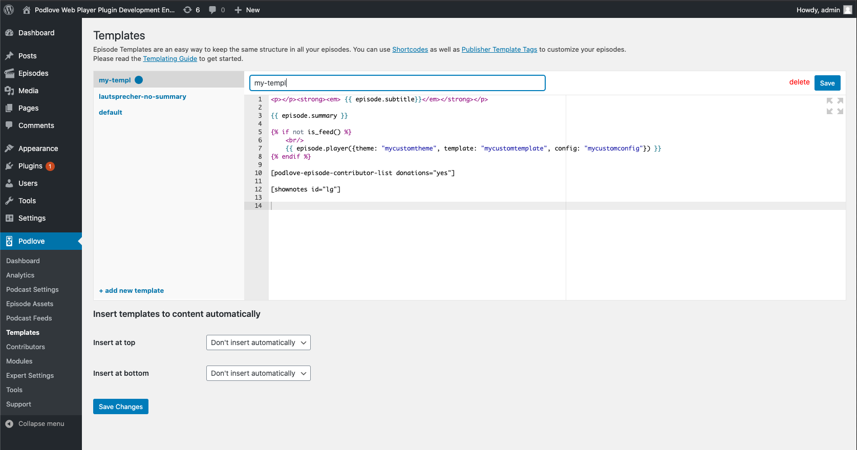
Task: Click the WordPress logo icon
Action: [9, 10]
